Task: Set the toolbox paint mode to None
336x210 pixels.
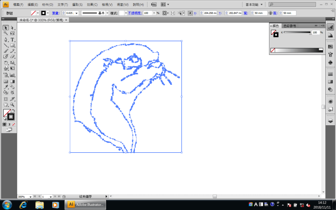Action: pyautogui.click(x=14, y=124)
